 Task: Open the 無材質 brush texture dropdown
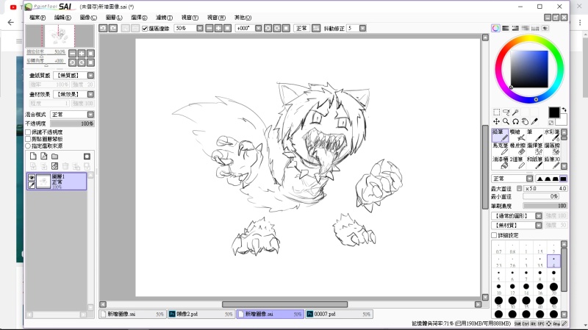(539, 225)
